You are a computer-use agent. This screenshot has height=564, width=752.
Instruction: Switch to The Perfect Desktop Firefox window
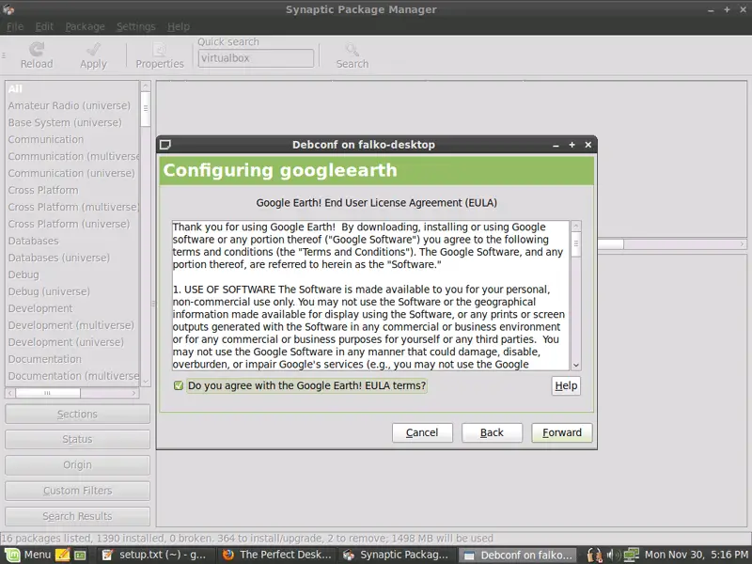click(x=277, y=555)
